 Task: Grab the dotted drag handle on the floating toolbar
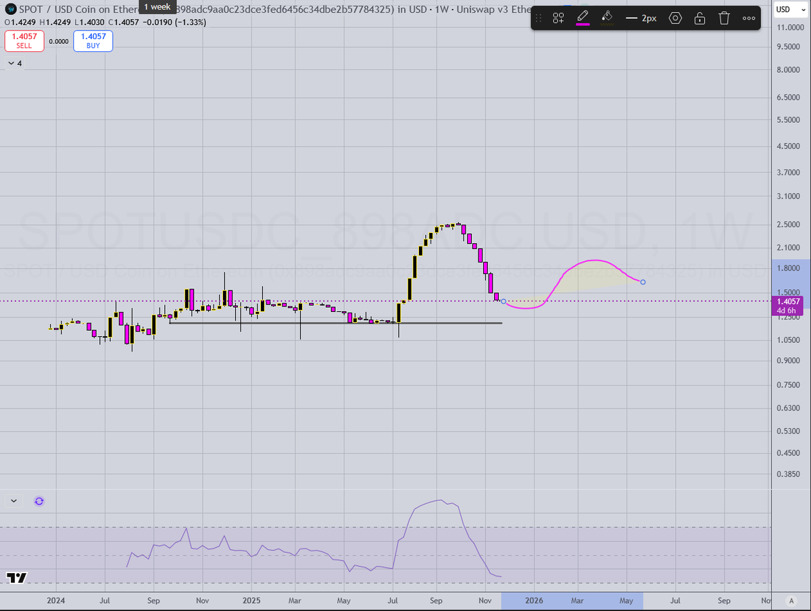click(x=539, y=18)
